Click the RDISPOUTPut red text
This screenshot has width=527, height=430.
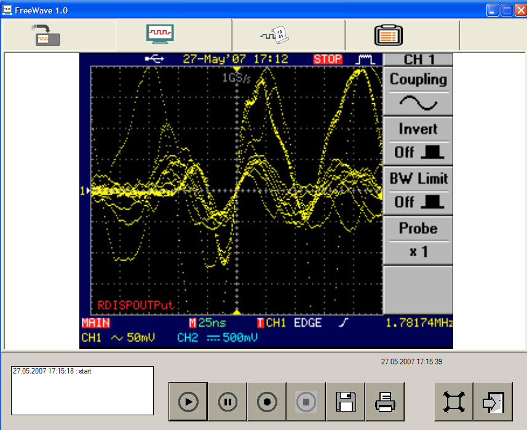tap(135, 305)
